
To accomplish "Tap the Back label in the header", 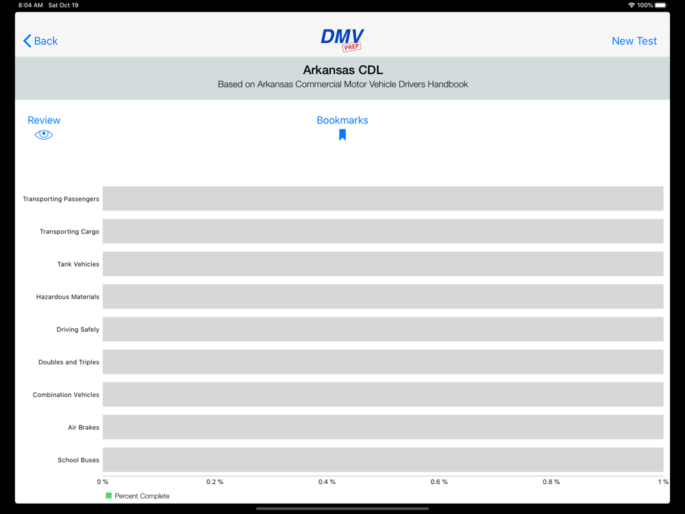I will 46,41.
